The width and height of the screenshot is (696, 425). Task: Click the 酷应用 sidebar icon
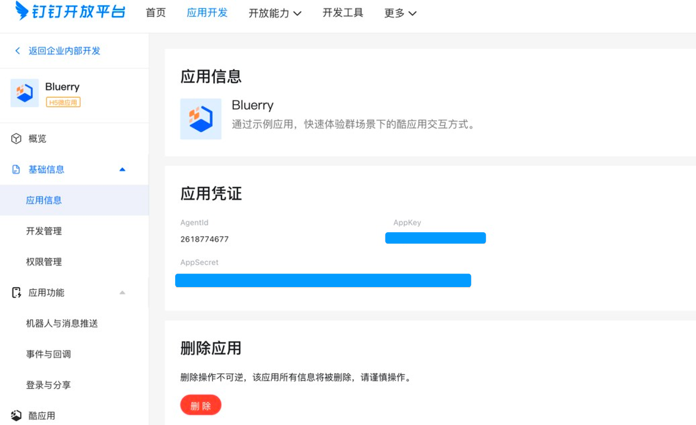pyautogui.click(x=16, y=415)
